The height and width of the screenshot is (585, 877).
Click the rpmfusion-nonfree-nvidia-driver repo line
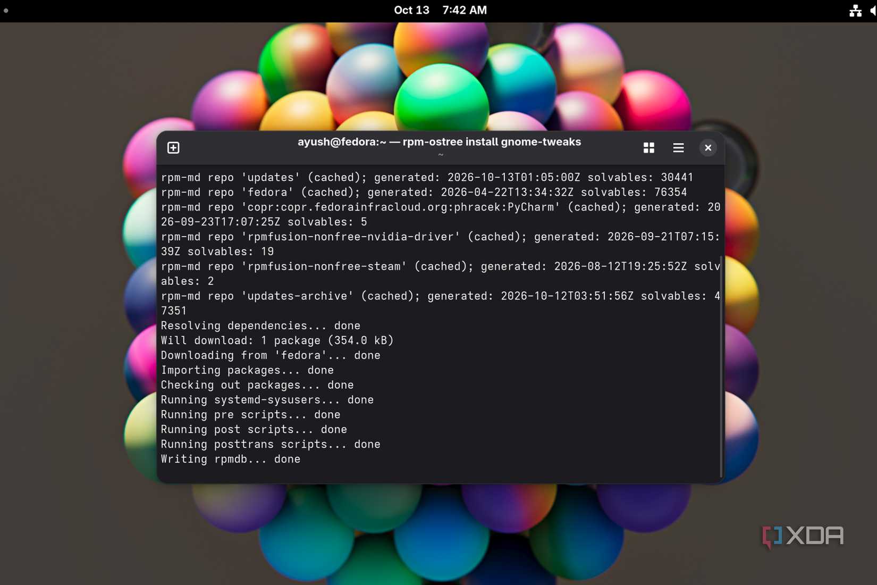441,244
